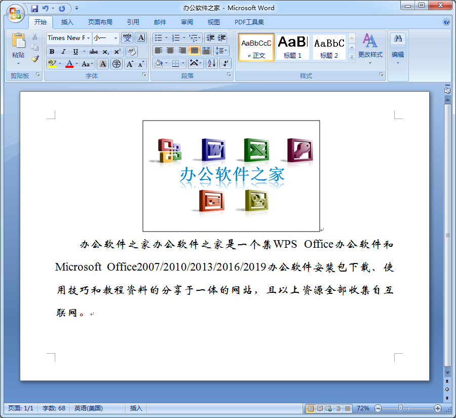
Task: Open the font size dropdown
Action: tap(116, 38)
